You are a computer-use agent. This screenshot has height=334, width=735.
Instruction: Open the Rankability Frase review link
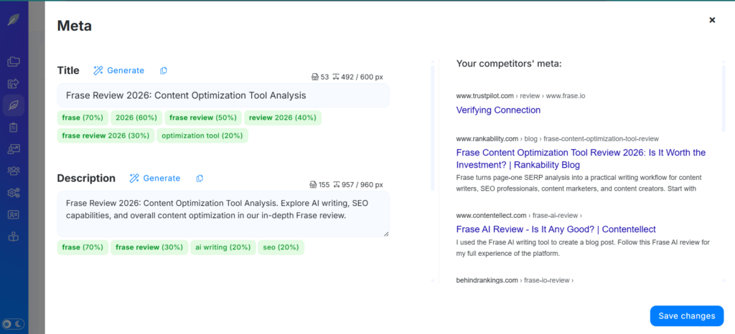(581, 159)
